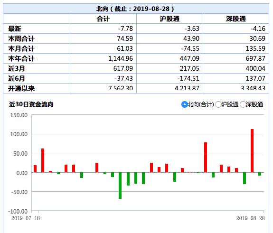Click the 深股通 column header

[x=236, y=19]
